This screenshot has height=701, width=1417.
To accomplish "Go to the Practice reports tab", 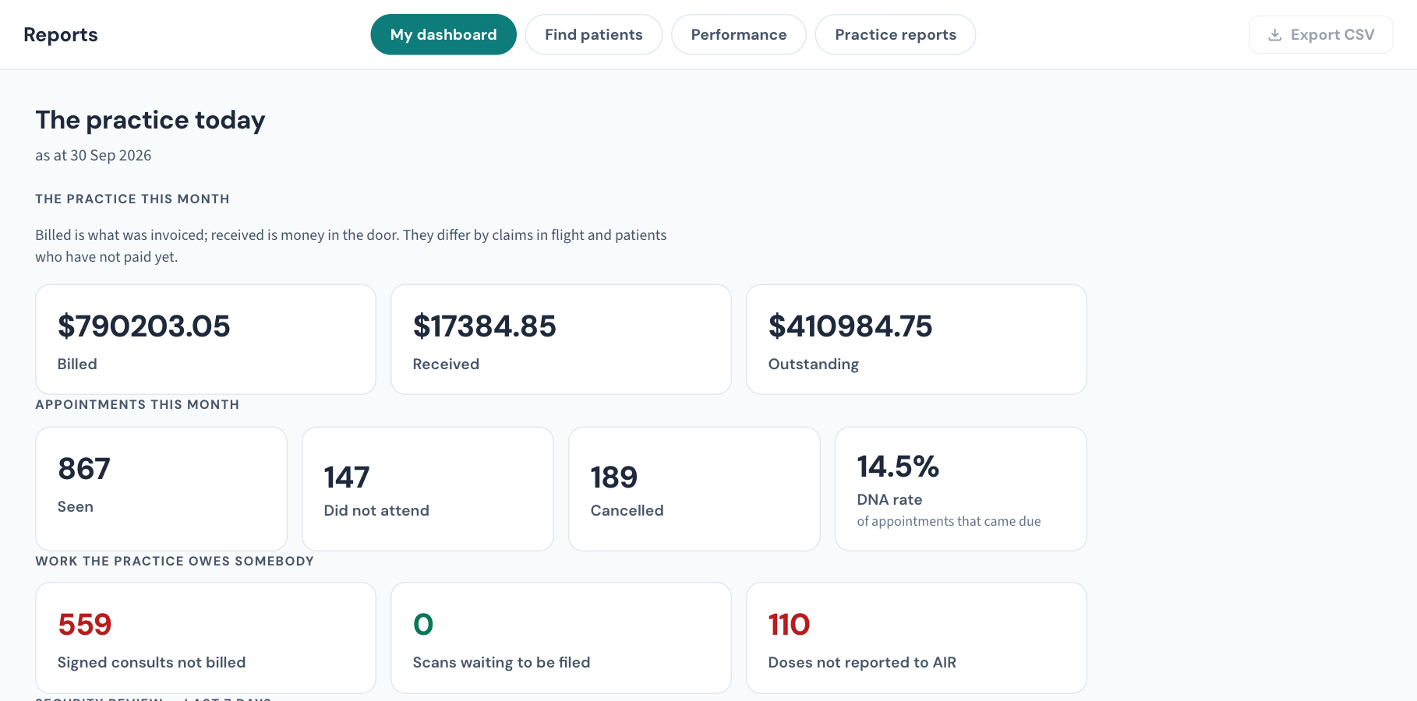I will 896,34.
